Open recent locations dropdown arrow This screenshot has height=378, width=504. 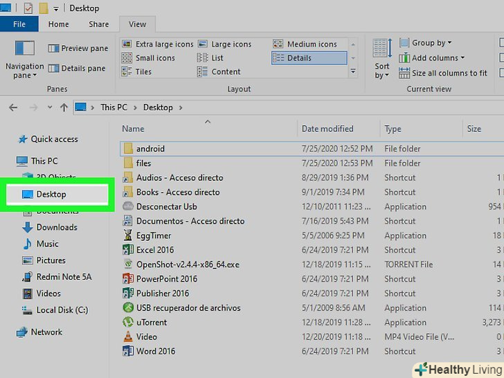tap(50, 107)
